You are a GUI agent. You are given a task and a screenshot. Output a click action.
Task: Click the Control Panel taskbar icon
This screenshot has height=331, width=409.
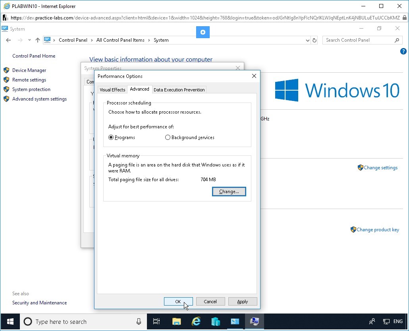(x=235, y=321)
